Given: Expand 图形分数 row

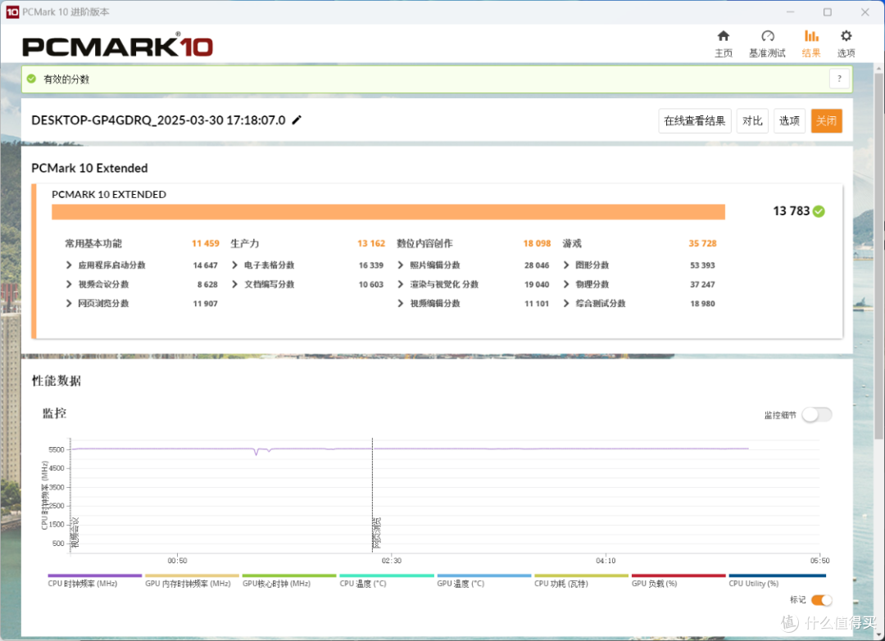Looking at the screenshot, I should coord(566,265).
